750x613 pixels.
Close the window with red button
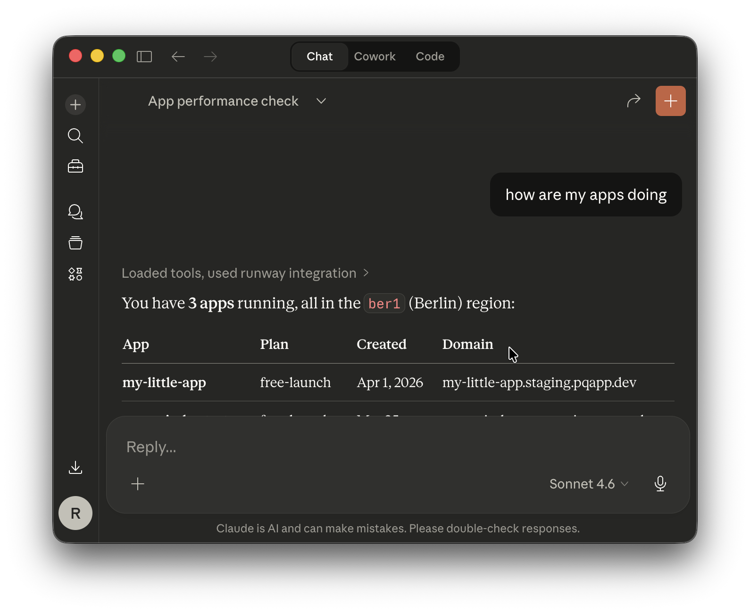click(x=75, y=56)
